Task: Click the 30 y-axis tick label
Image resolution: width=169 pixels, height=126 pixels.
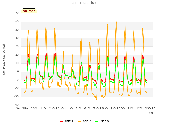Action: (x=17, y=46)
